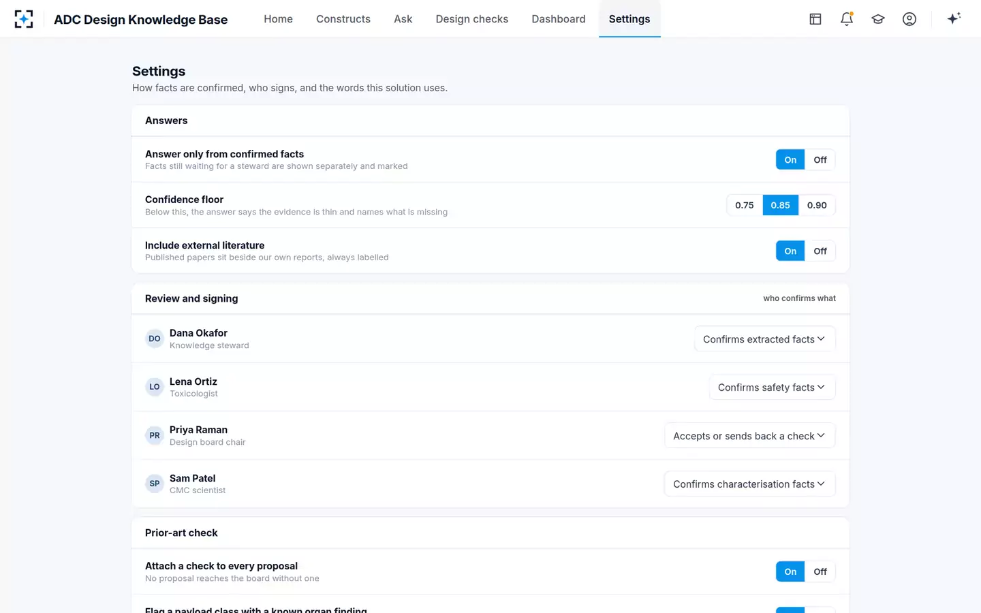Turn off Include external literature

(820, 251)
